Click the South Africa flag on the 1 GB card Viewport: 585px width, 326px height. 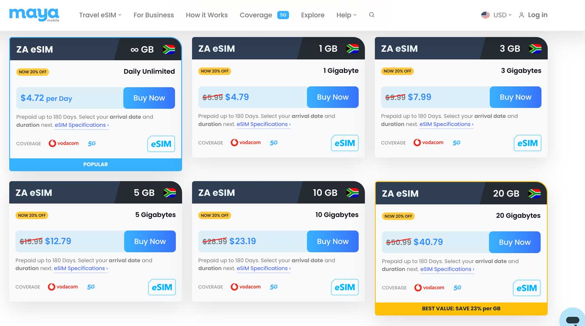(x=352, y=49)
